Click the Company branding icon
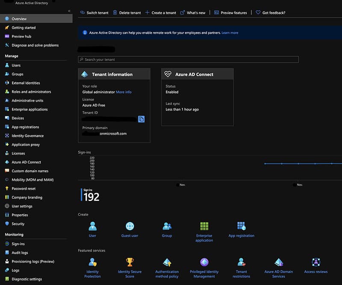Image resolution: width=342 pixels, height=285 pixels. coord(7,197)
